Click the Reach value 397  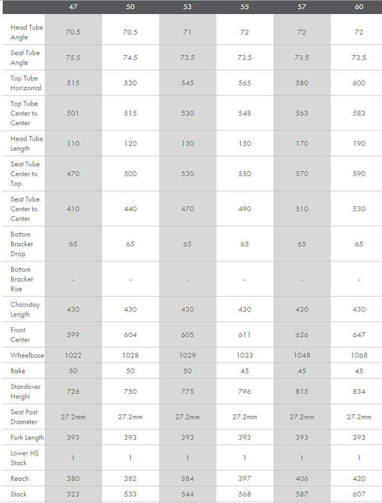pyautogui.click(x=244, y=479)
